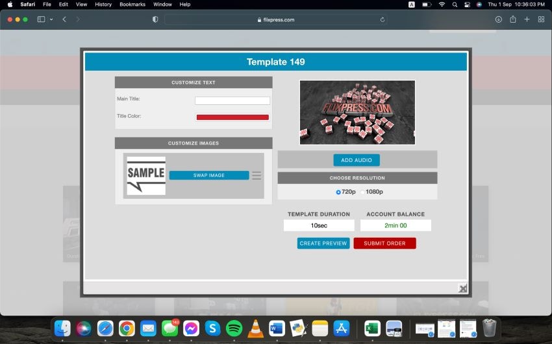Click the battery status icon
This screenshot has height=344, width=552.
(427, 5)
